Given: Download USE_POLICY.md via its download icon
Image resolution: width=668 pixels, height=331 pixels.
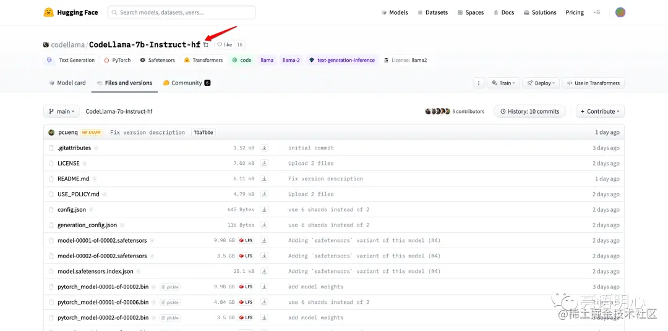Looking at the screenshot, I should coord(264,194).
